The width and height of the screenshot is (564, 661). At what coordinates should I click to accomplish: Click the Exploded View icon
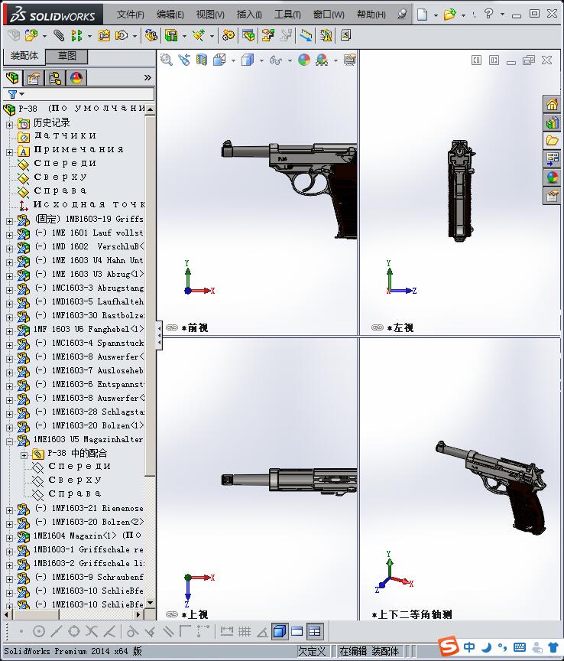tap(268, 35)
